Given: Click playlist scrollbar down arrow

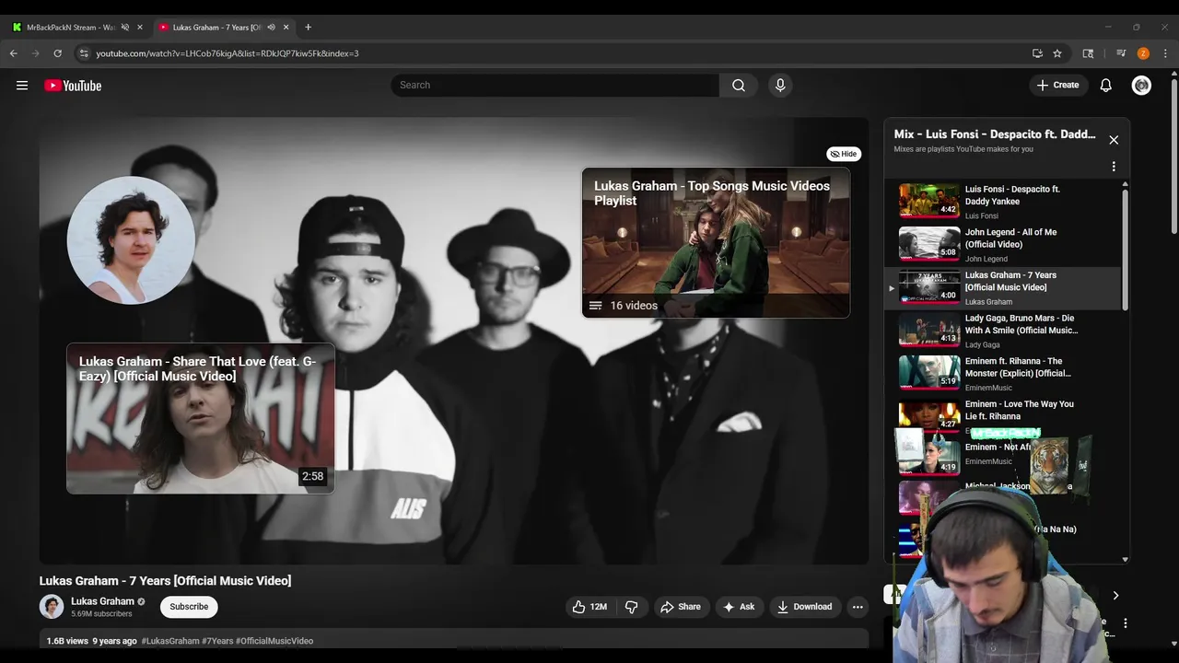Looking at the screenshot, I should click(x=1125, y=559).
